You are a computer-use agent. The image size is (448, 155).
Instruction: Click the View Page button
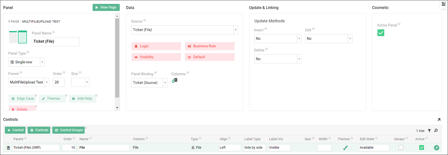pyautogui.click(x=106, y=7)
